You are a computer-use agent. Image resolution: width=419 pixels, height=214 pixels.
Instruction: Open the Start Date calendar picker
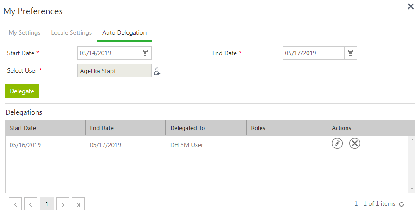click(146, 53)
